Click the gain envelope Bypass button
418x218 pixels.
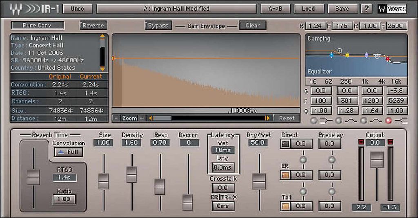click(158, 25)
